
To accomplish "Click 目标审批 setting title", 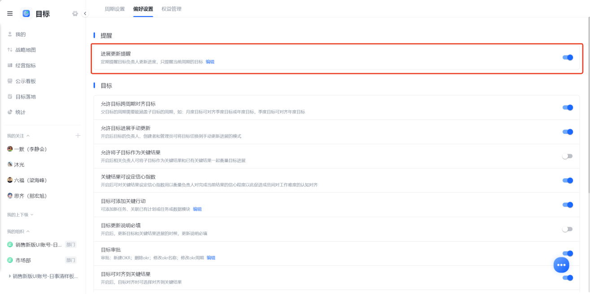I will pyautogui.click(x=111, y=250).
